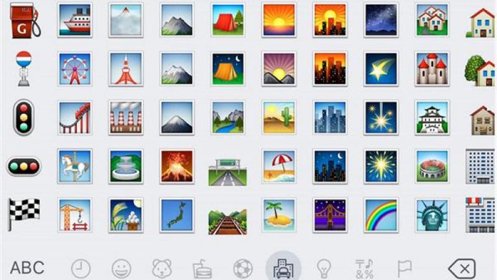Select the Tokyo Tower emoji
Viewport: 497px width, 280px height.
(126, 69)
